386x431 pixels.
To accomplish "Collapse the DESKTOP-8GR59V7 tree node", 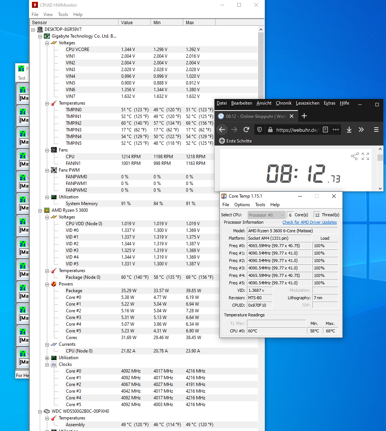I will pos(33,30).
